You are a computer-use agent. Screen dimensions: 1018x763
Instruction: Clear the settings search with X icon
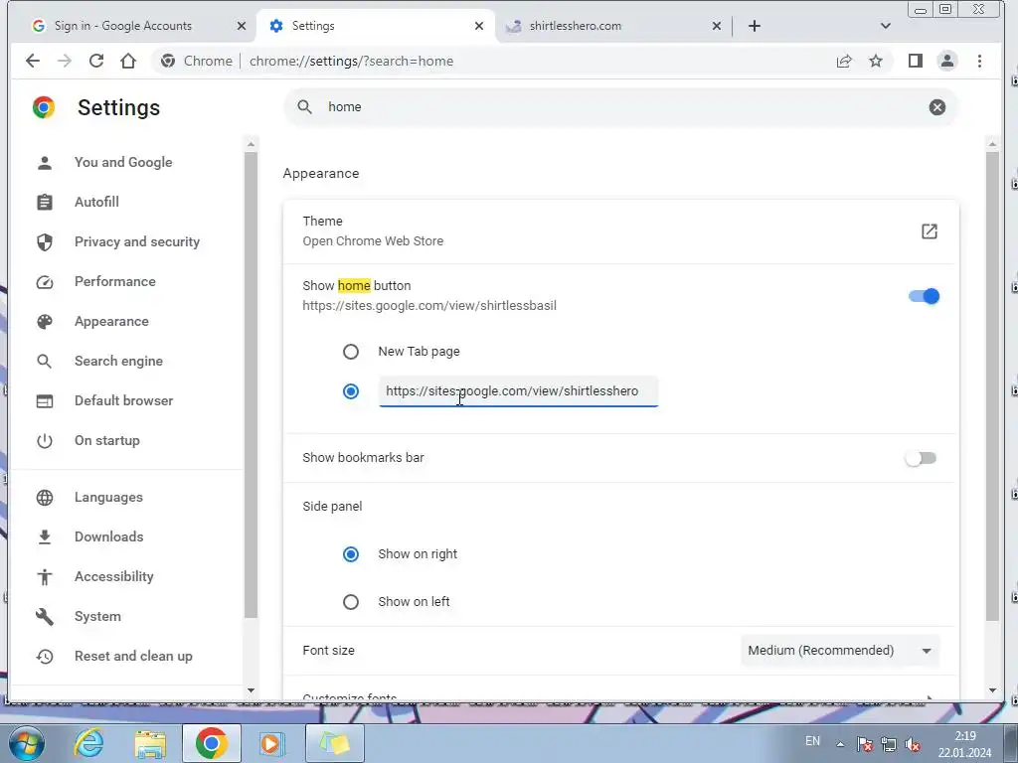click(x=936, y=107)
